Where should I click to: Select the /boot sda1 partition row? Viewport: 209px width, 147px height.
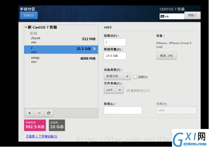tap(61, 40)
